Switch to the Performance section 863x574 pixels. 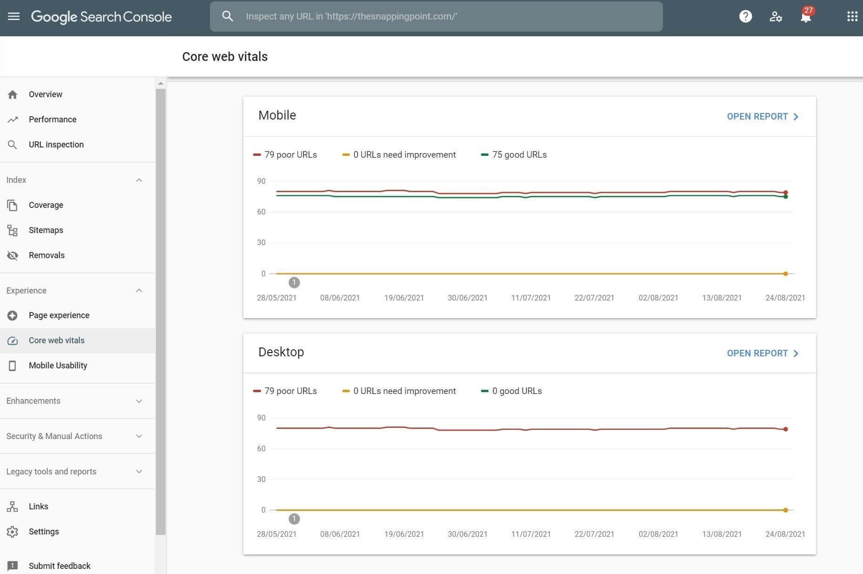(x=52, y=119)
